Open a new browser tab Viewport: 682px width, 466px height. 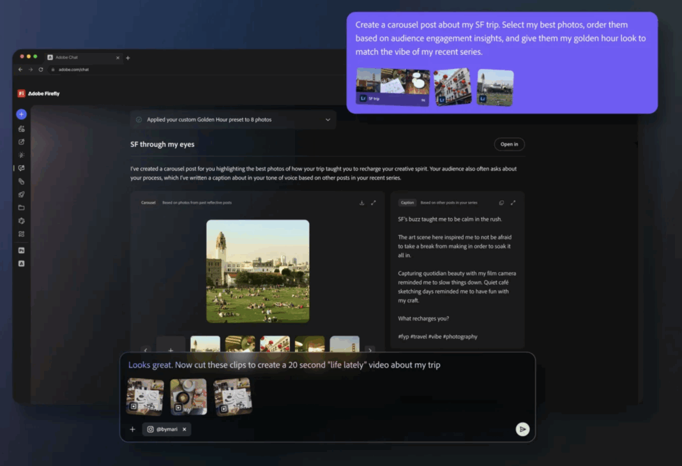pyautogui.click(x=128, y=58)
